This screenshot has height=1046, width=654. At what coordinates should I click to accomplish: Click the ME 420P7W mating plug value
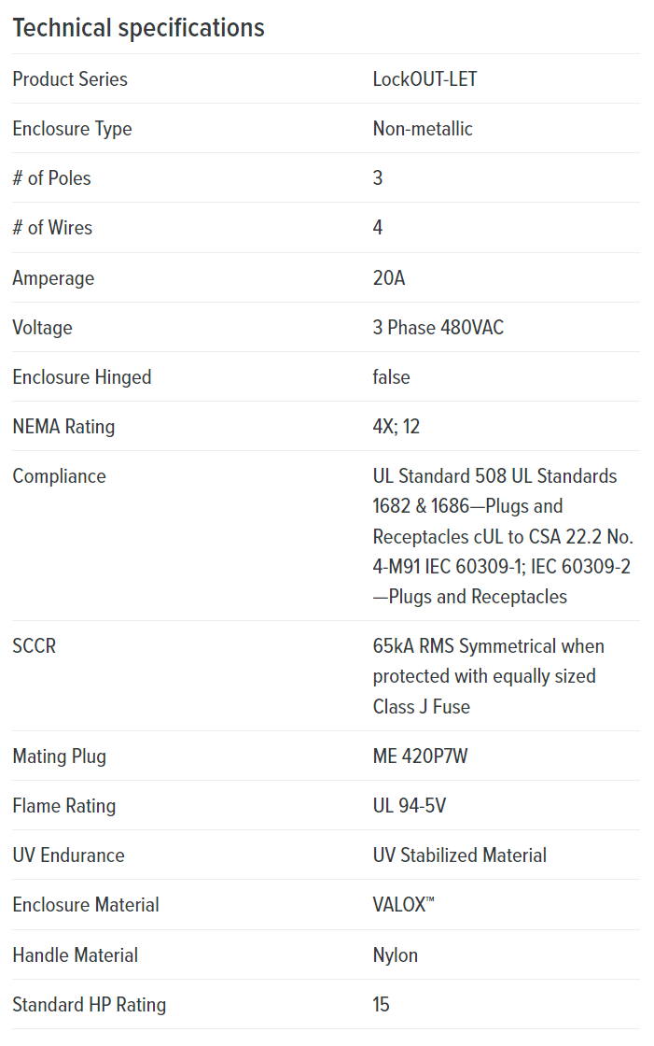(x=420, y=756)
